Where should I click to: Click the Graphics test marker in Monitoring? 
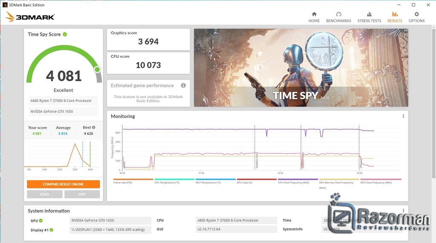(x=257, y=161)
